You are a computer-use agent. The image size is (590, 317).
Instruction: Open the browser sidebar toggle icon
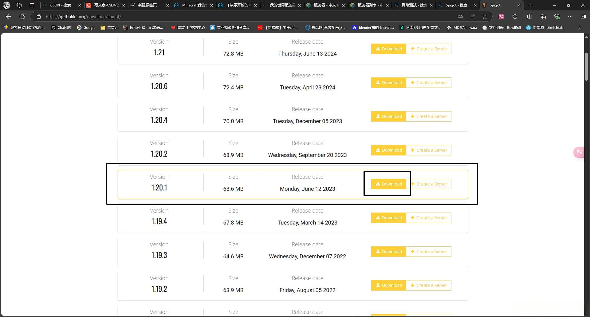(583, 17)
